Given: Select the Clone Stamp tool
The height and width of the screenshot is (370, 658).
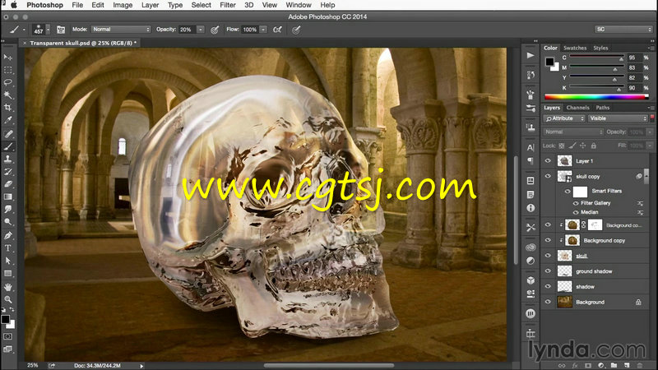Looking at the screenshot, I should [8, 159].
